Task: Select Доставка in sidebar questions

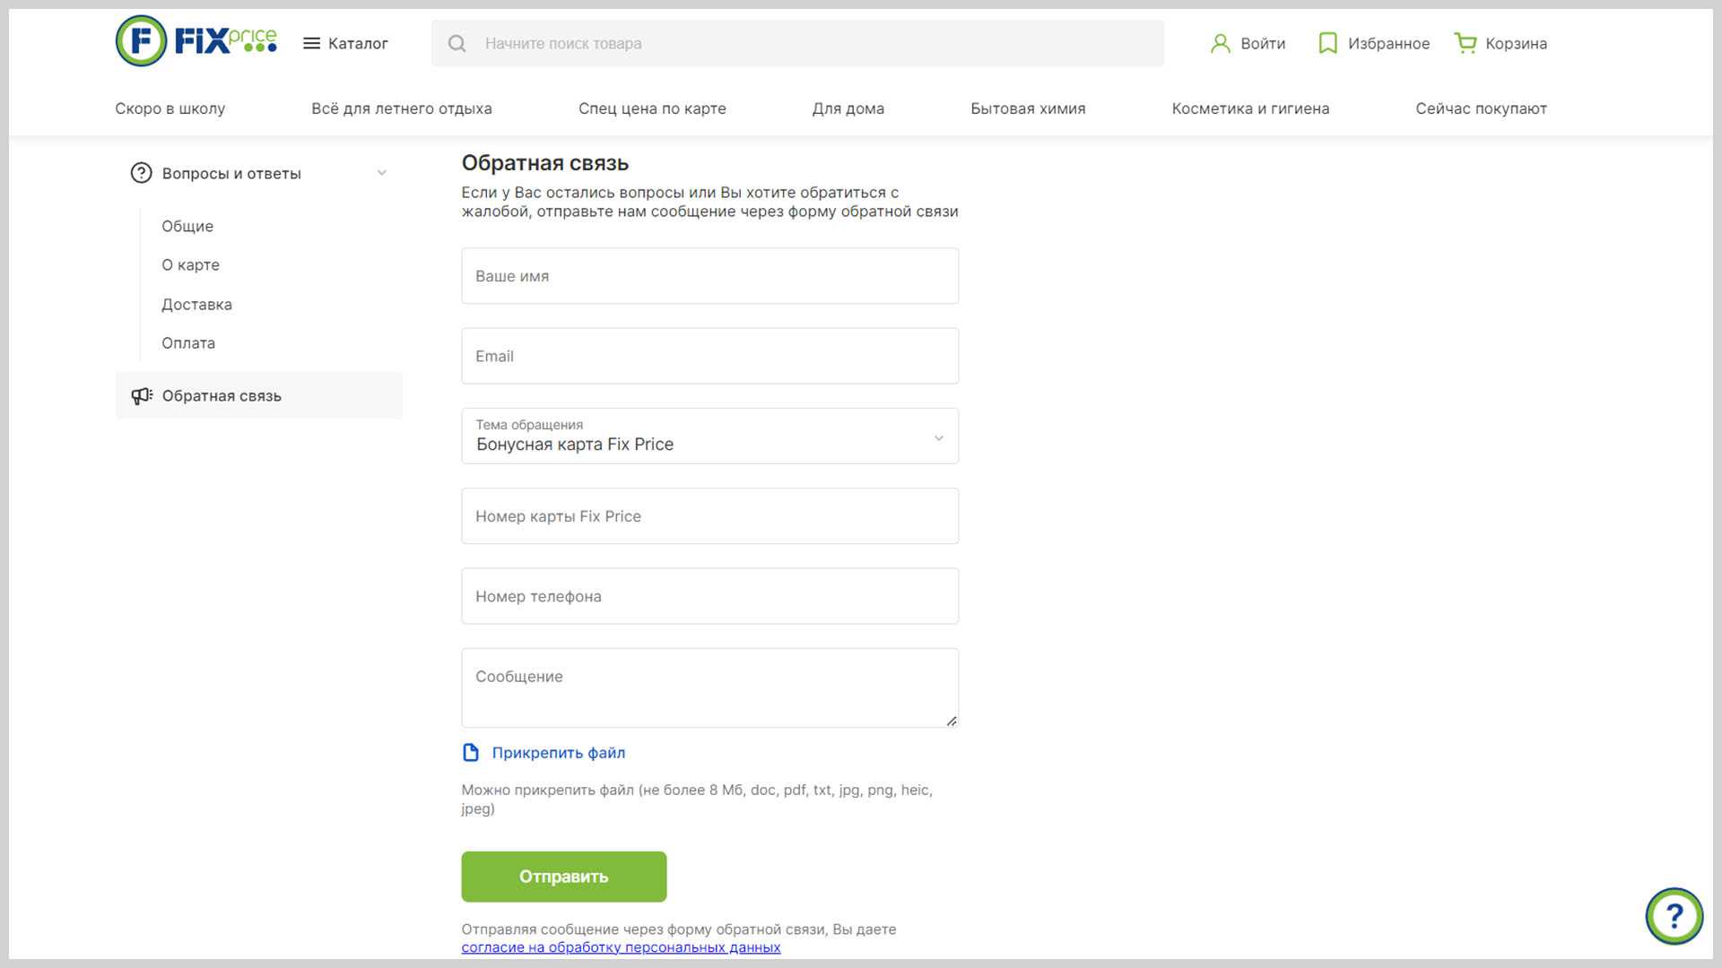Action: tap(196, 305)
